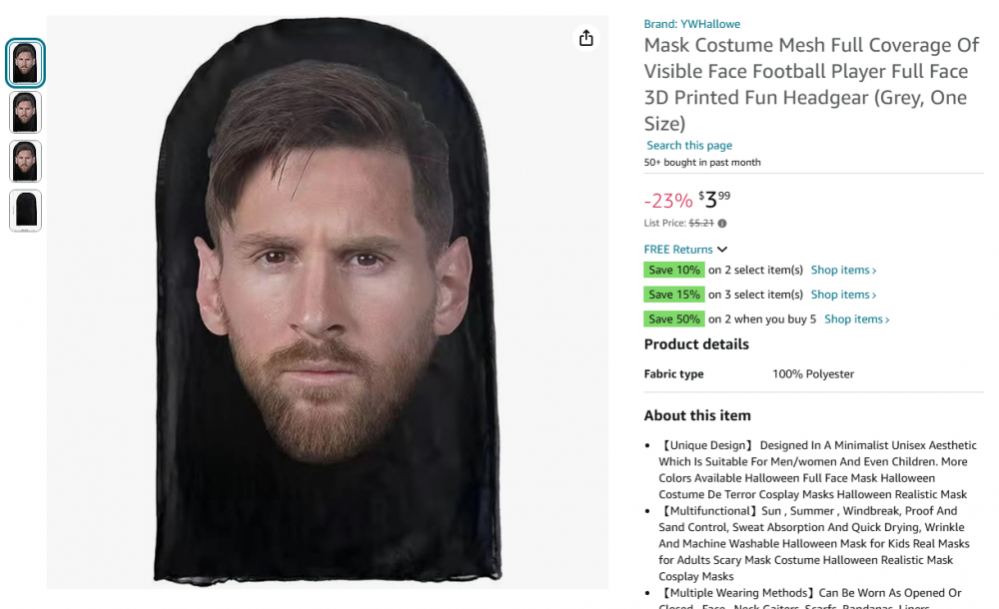Open Shop items for Save 50% offer
Screen dimensions: 999x609
(856, 319)
